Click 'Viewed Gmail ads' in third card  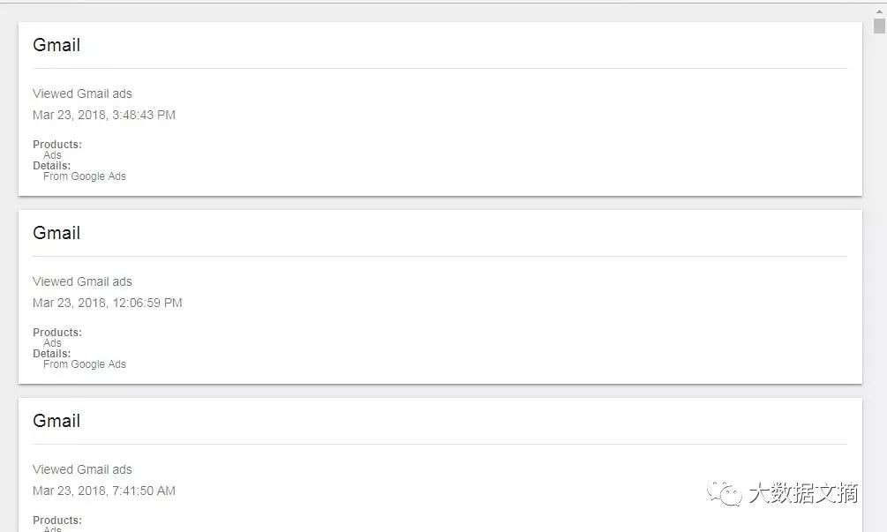[x=82, y=468]
